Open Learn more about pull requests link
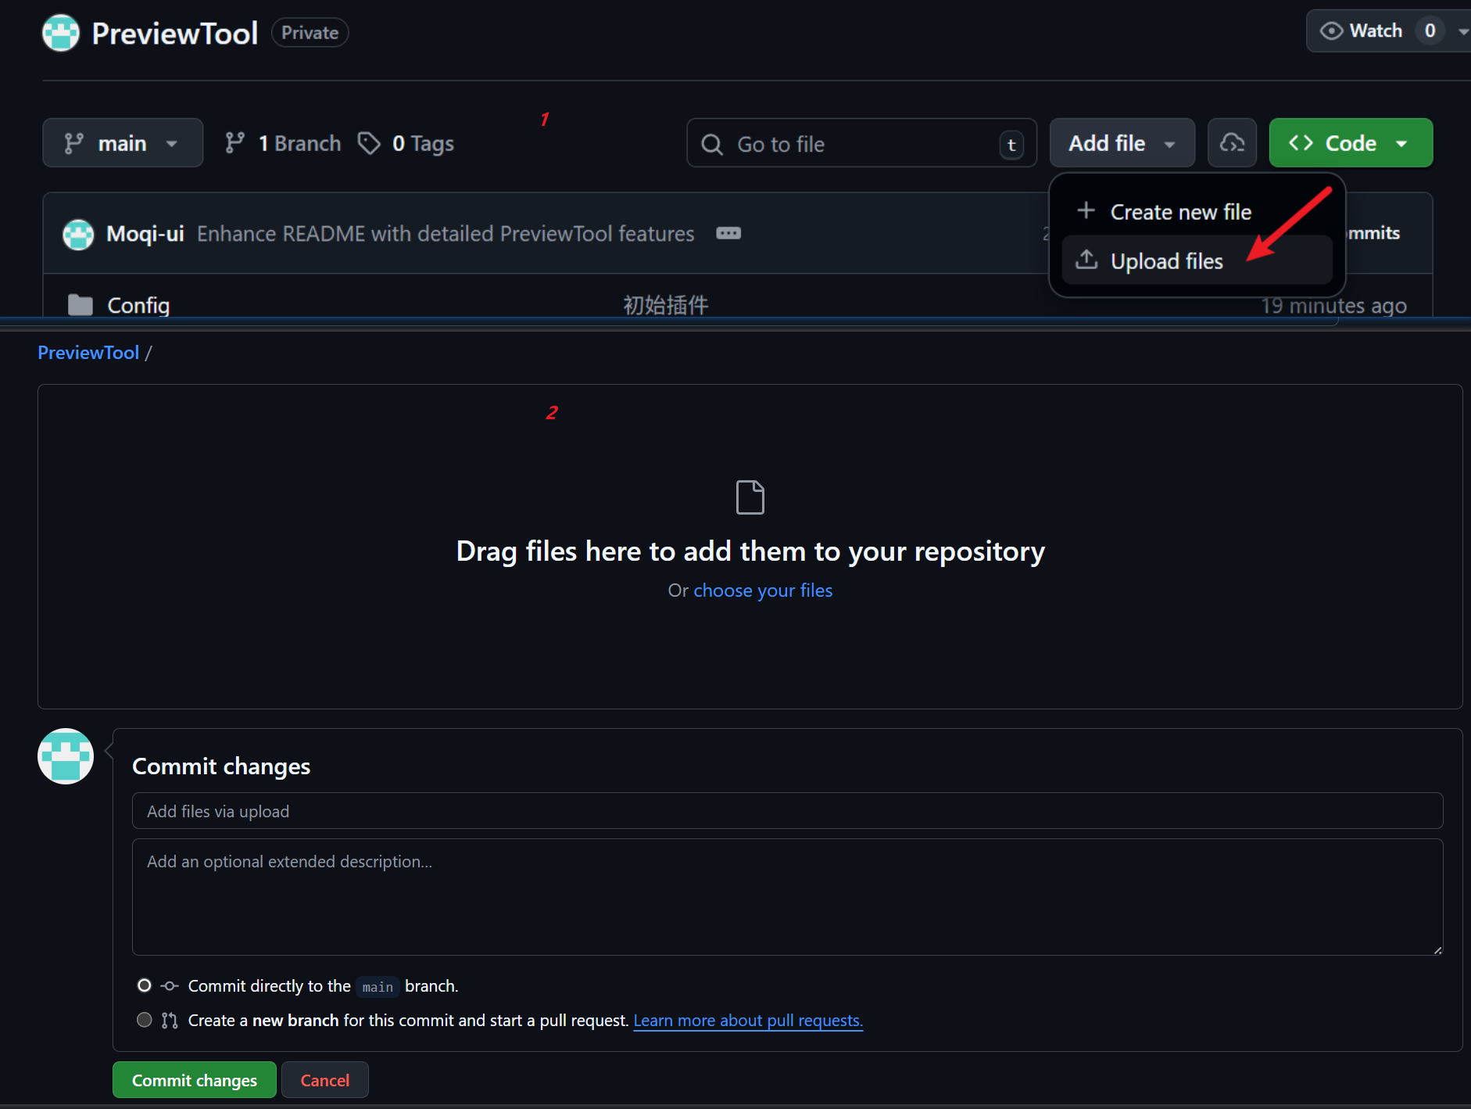 748,1021
